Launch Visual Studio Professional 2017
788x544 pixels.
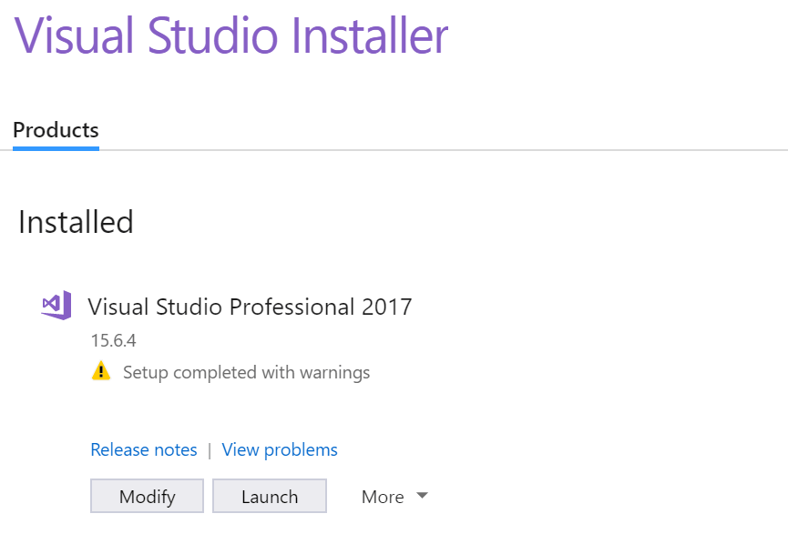click(x=270, y=496)
